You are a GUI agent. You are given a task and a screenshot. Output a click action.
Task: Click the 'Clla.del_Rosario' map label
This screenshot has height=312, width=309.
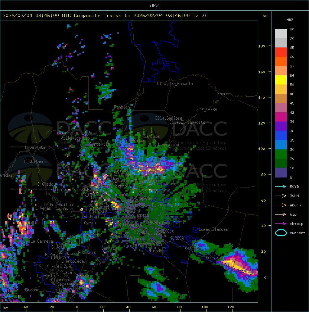point(175,84)
